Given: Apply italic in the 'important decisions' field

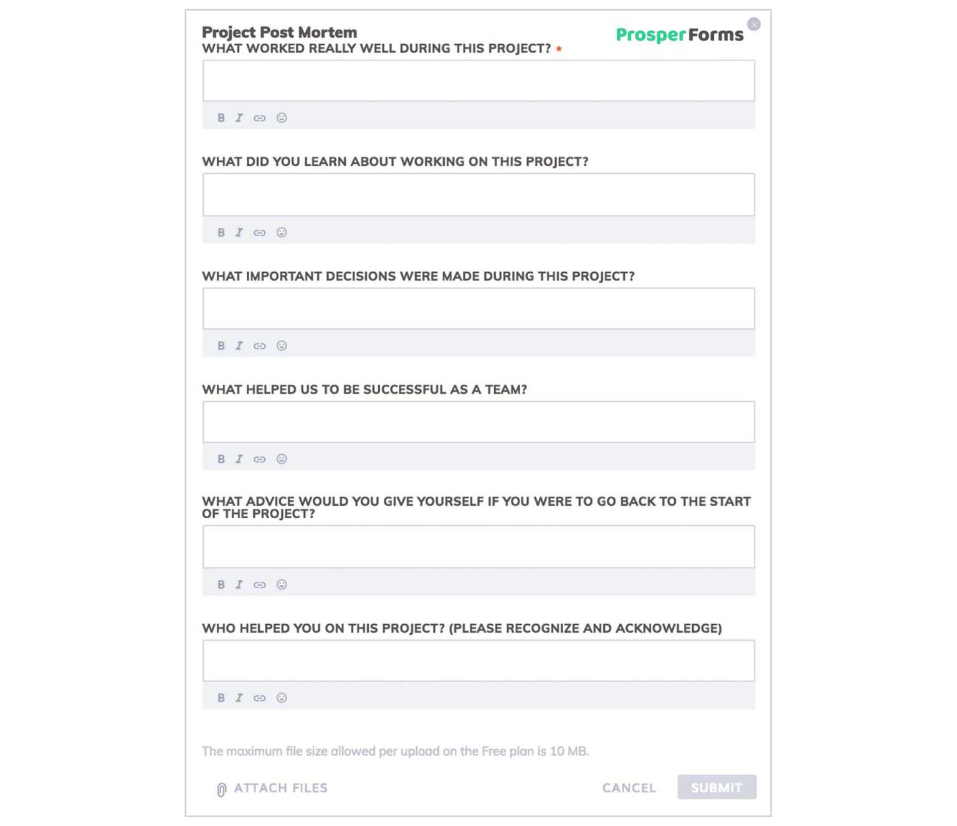Looking at the screenshot, I should pos(240,345).
